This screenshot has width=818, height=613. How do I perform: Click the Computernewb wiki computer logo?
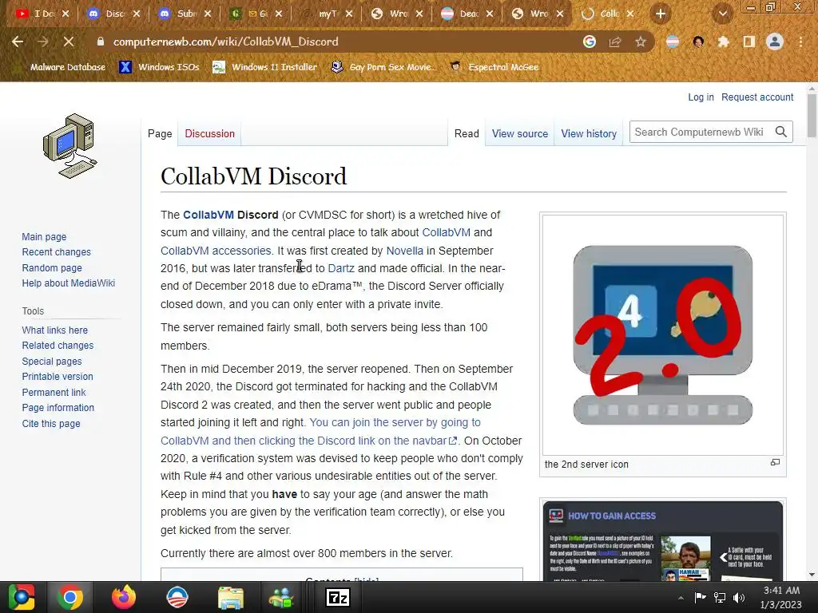(x=70, y=146)
